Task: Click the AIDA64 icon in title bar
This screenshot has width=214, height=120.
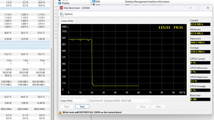Action: (61, 8)
